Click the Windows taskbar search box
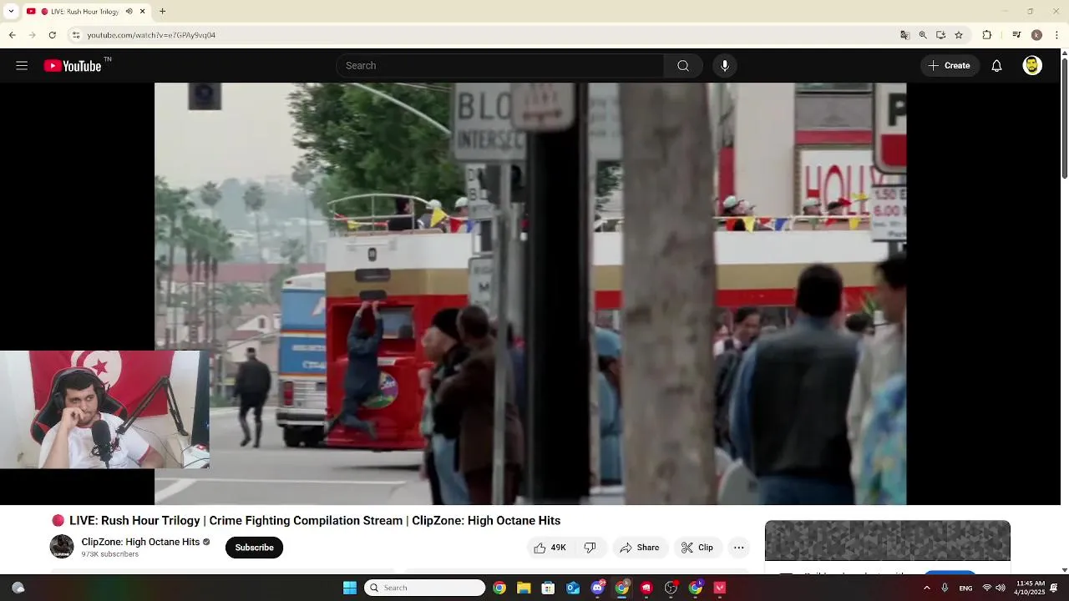 [x=424, y=588]
